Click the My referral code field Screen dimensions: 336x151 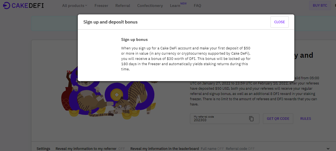coord(224,119)
